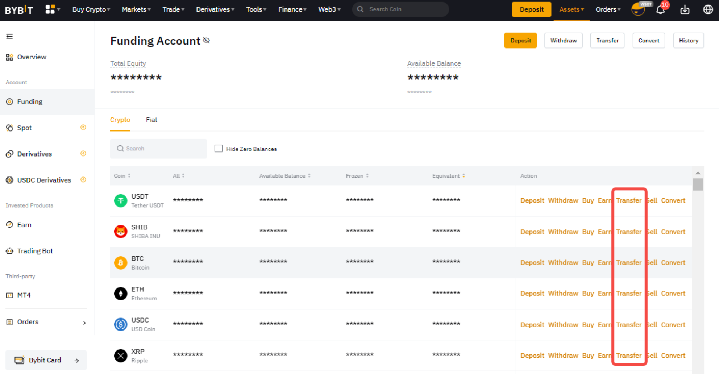
Task: Sort by Equivalent column arrows
Action: (x=464, y=176)
